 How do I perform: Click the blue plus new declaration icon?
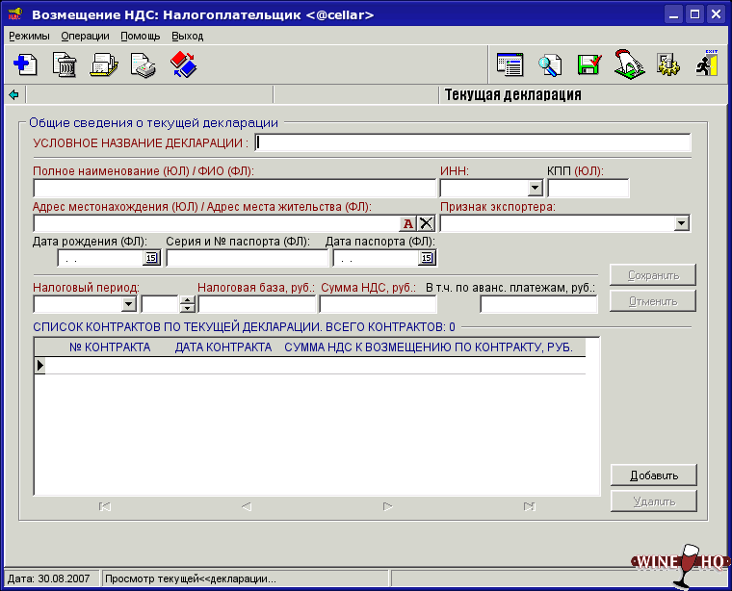tap(24, 65)
